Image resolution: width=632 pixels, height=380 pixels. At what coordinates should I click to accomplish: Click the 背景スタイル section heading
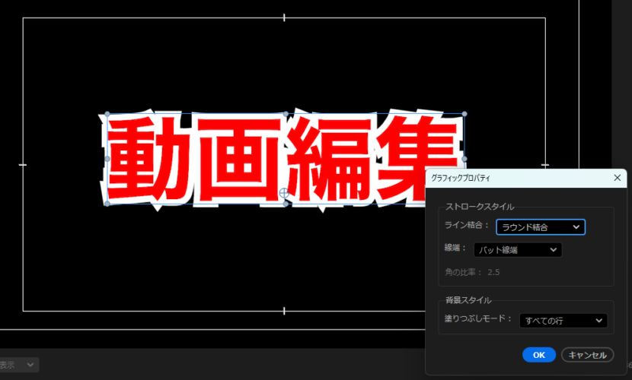468,300
